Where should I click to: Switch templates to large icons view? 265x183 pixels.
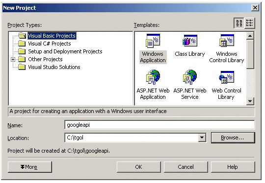[x=239, y=23]
